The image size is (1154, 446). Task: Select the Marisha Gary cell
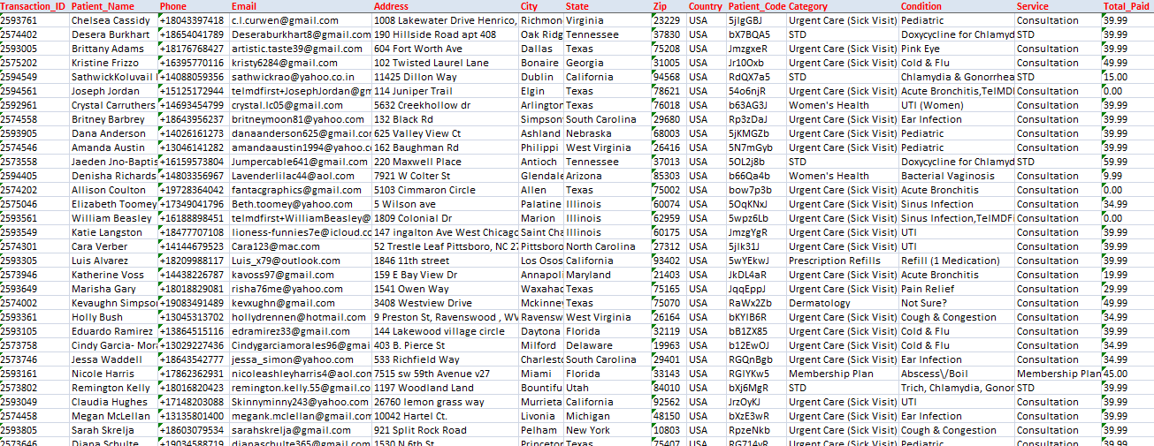pyautogui.click(x=113, y=289)
